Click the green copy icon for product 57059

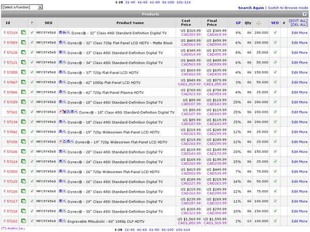pos(23,42)
